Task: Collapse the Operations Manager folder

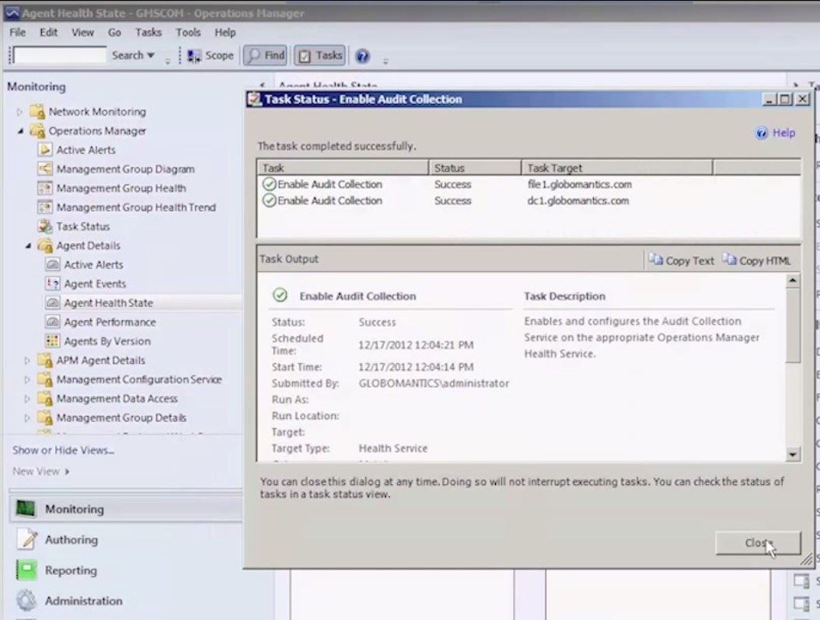Action: (20, 131)
